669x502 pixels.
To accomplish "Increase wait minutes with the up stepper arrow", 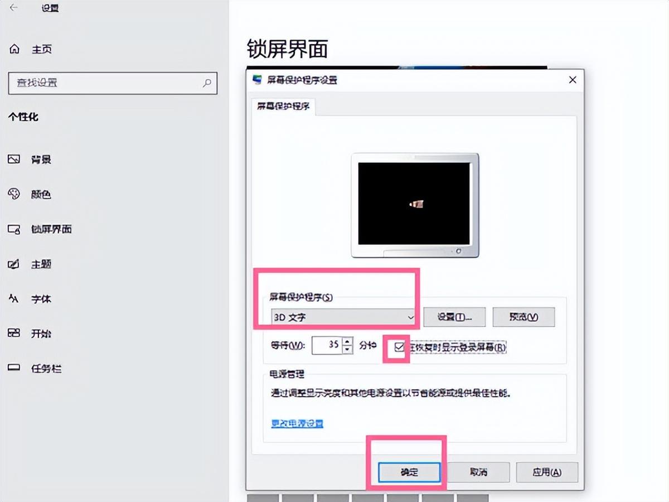I will click(x=347, y=342).
